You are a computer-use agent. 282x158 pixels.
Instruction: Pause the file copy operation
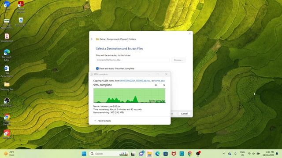tap(156, 85)
